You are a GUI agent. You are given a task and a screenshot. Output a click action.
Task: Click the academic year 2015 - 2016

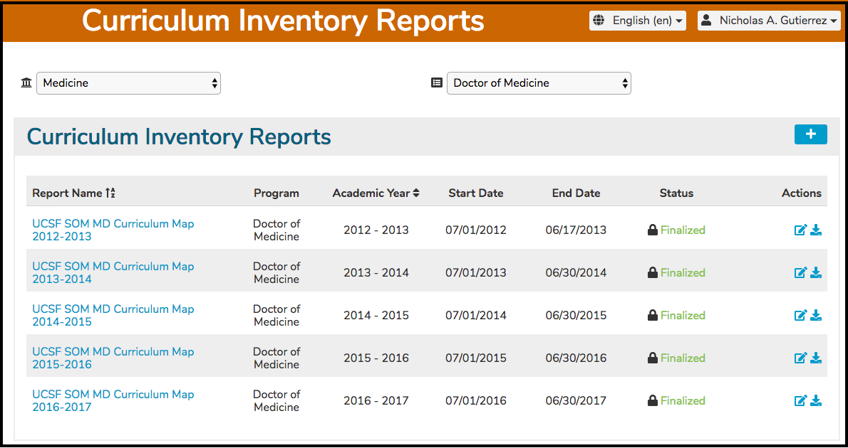376,358
